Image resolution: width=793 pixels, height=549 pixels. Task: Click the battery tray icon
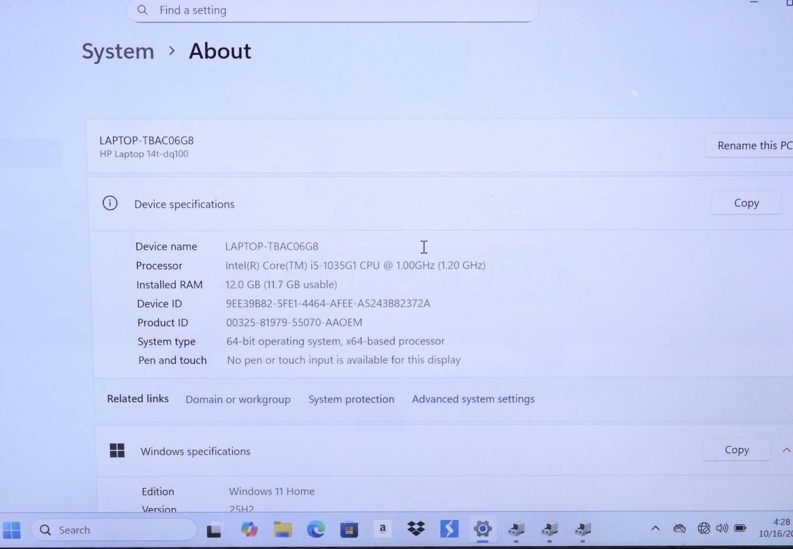coord(740,528)
